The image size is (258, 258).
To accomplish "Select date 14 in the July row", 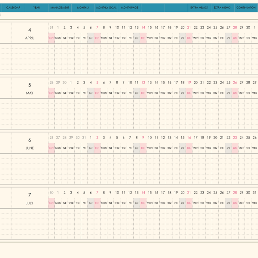I will click(143, 193).
